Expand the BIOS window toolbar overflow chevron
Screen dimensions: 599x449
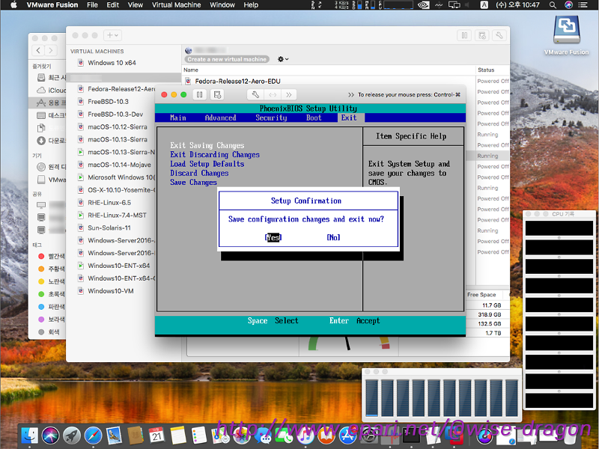coord(289,95)
